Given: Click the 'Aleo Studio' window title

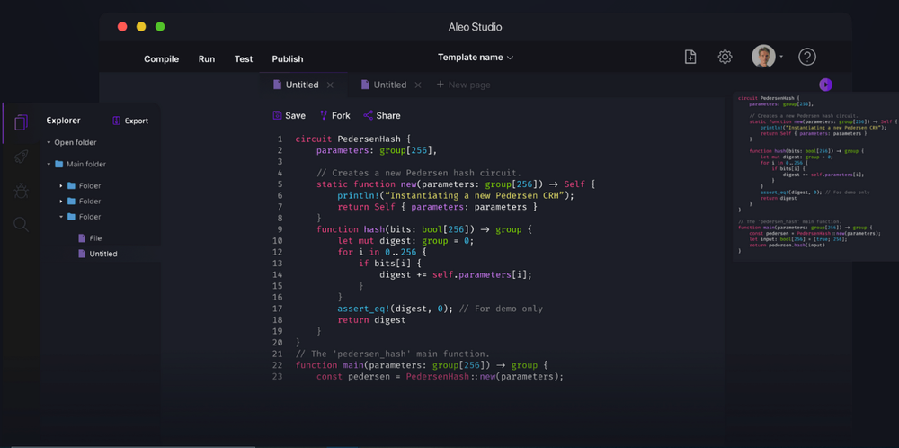Looking at the screenshot, I should [476, 27].
